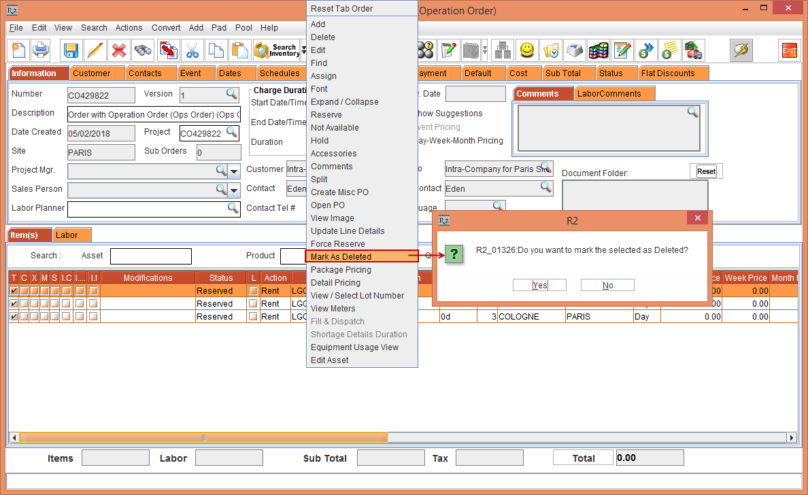Viewport: 808px width, 495px height.
Task: Click the red X delete icon
Action: [119, 50]
